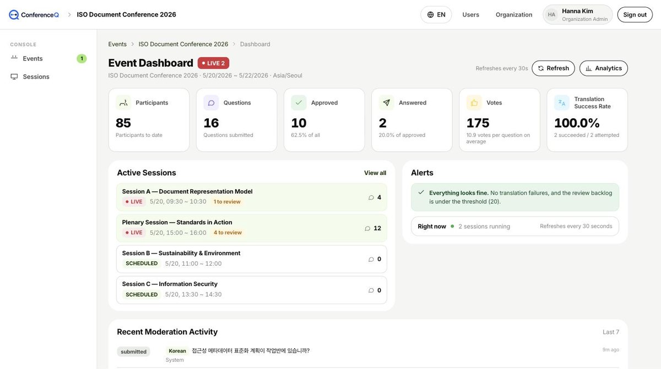The height and width of the screenshot is (369, 661).
Task: Click the LIVE 2 badge
Action: 213,63
